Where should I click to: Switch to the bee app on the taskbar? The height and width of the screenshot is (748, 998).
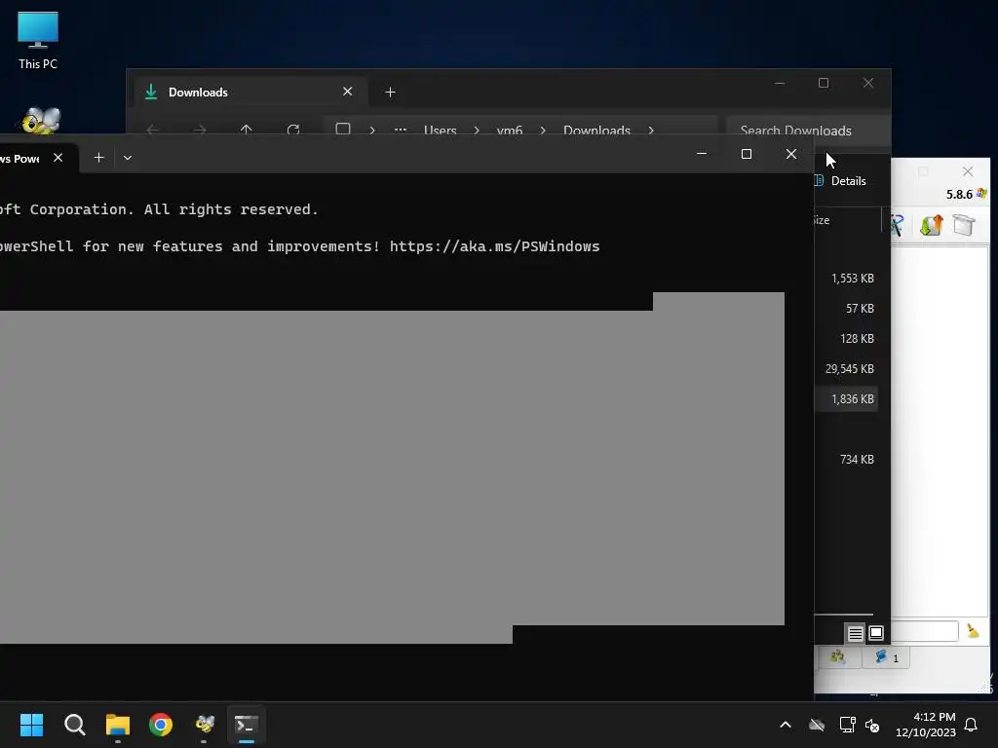tap(204, 725)
